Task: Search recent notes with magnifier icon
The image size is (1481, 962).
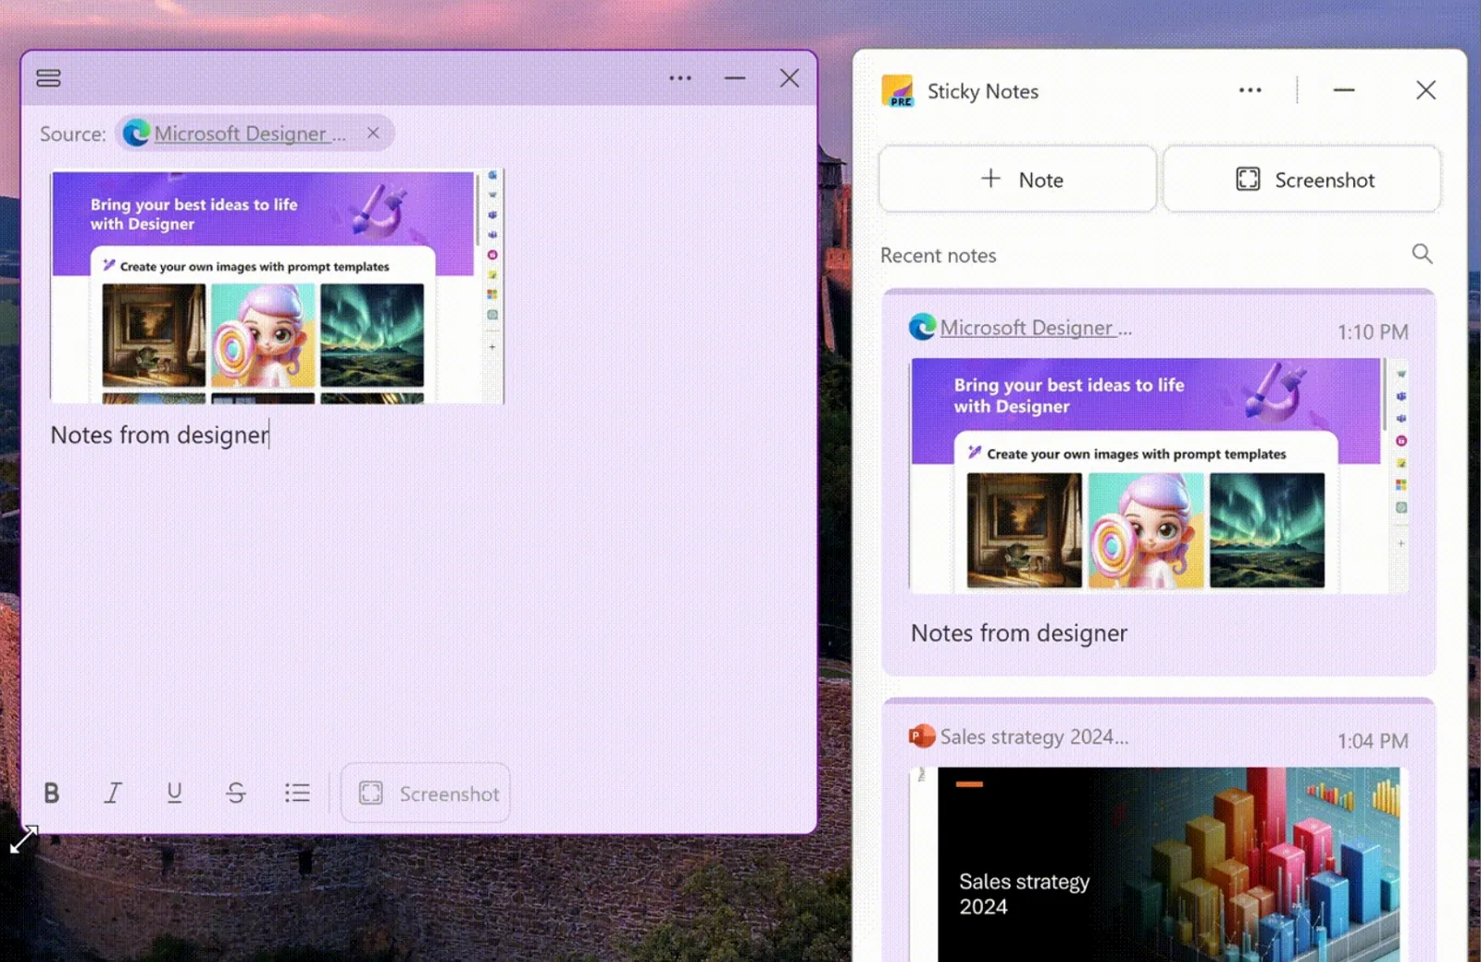Action: [x=1422, y=255]
